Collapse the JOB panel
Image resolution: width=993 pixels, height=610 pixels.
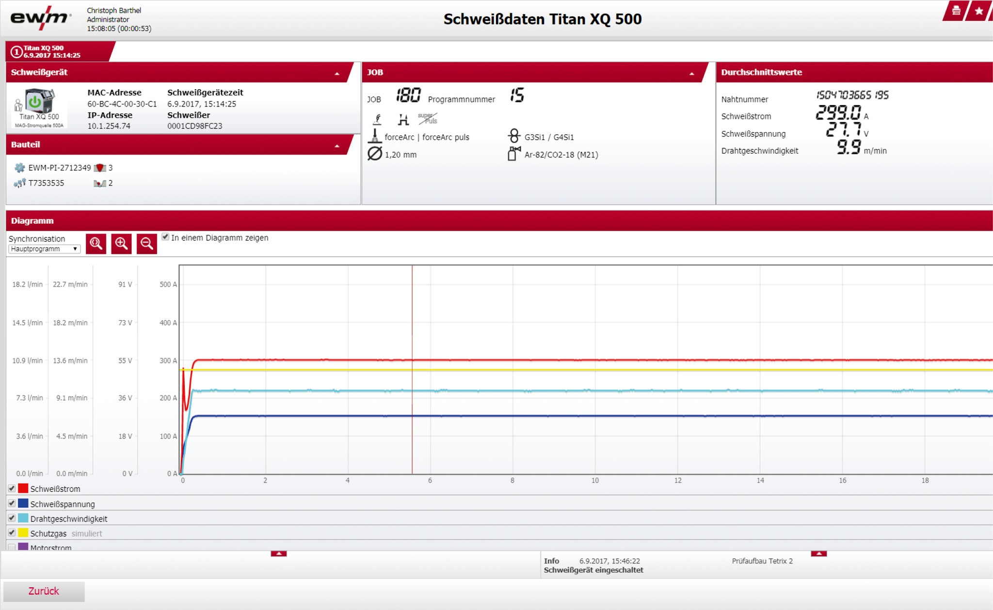coord(692,74)
